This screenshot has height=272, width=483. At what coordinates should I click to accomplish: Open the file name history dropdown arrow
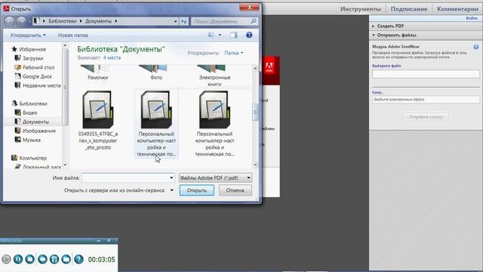pyautogui.click(x=171, y=178)
